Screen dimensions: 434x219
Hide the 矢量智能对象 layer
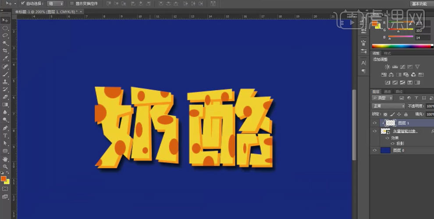click(x=375, y=131)
